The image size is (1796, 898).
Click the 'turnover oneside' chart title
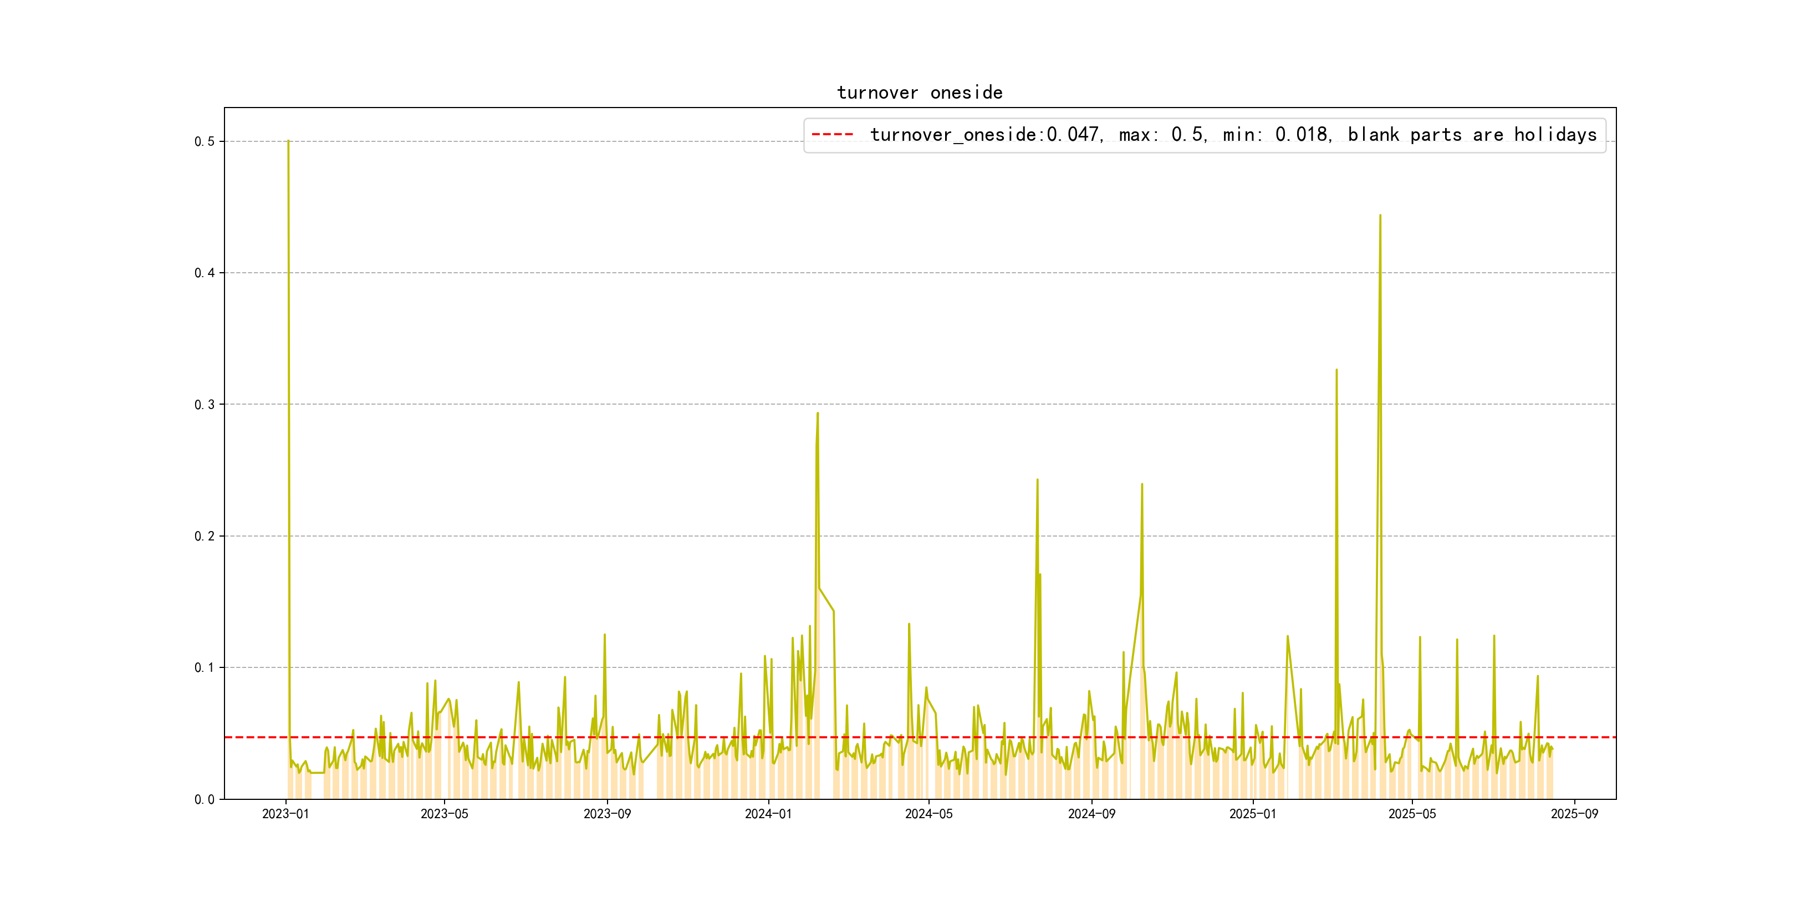[919, 93]
